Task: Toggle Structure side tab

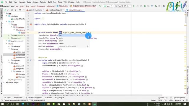Action: click(x=1, y=60)
